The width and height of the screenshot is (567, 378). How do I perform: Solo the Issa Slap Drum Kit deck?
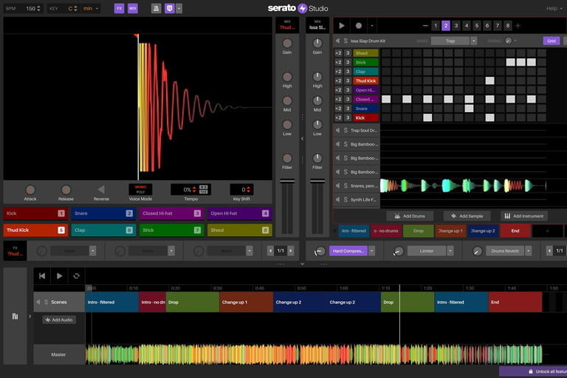tap(346, 41)
